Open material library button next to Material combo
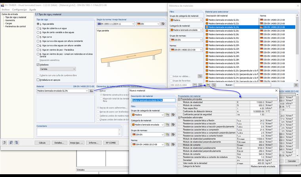This screenshot has width=301, height=177. point(91,91)
